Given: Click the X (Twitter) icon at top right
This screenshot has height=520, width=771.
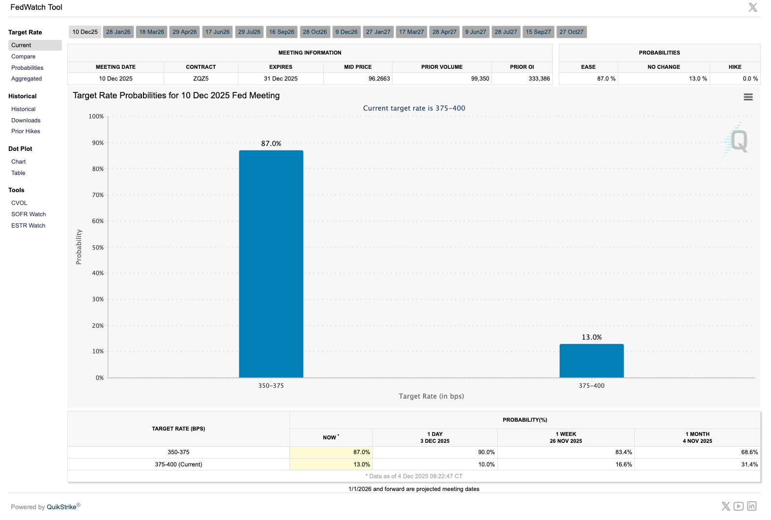Looking at the screenshot, I should coord(752,7).
